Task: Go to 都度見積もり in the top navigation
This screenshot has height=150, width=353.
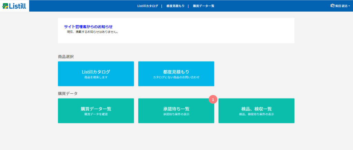Action: [175, 6]
